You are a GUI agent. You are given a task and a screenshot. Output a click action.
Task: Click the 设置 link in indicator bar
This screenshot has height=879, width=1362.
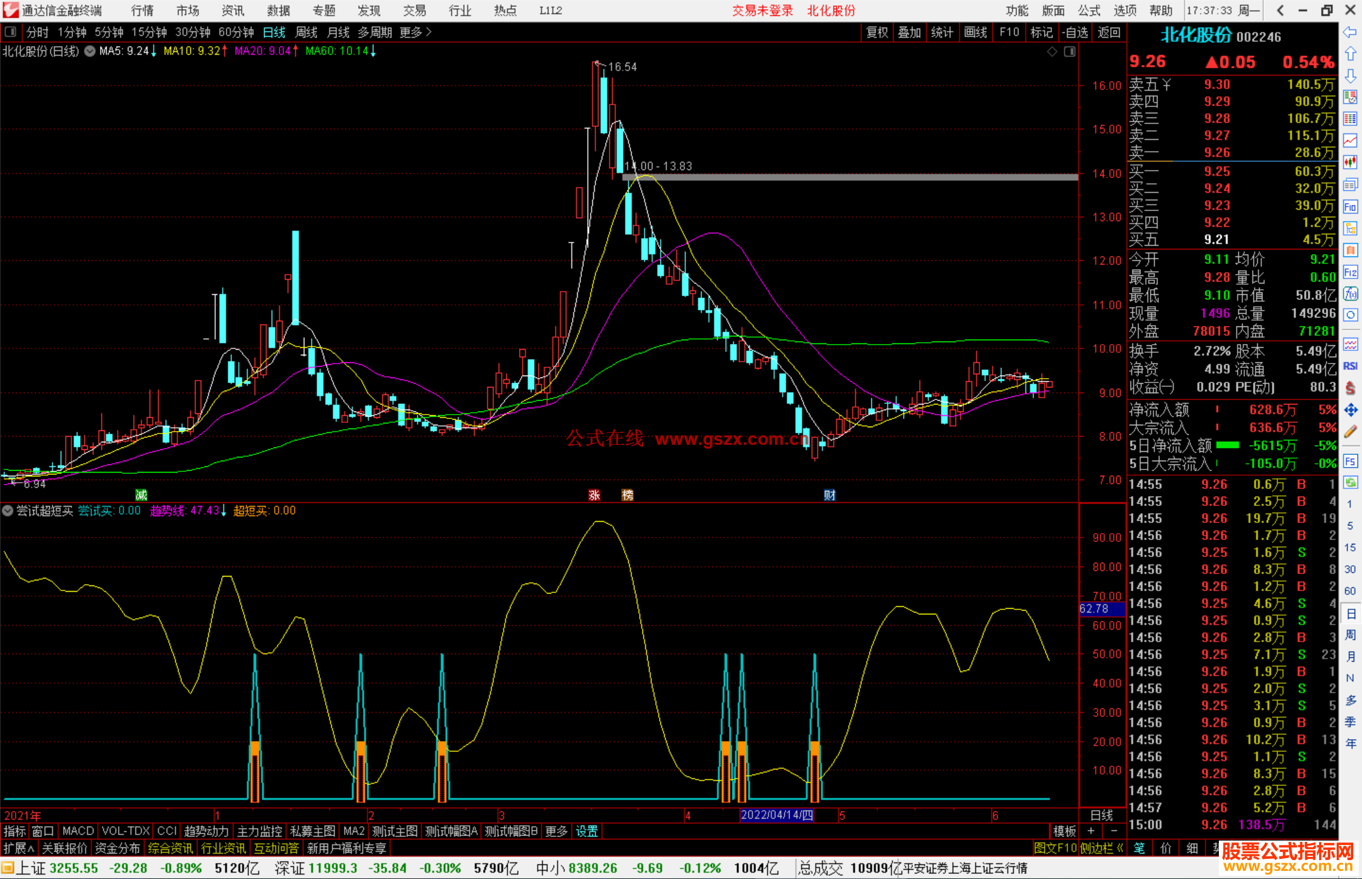[586, 831]
